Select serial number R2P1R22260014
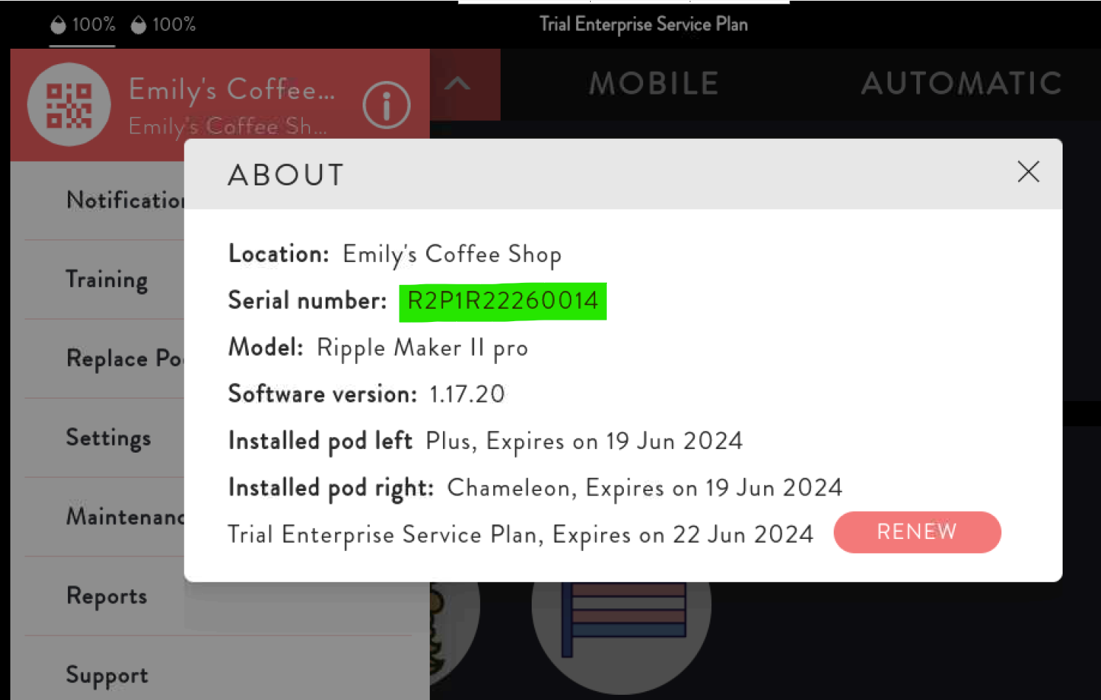 pyautogui.click(x=503, y=301)
